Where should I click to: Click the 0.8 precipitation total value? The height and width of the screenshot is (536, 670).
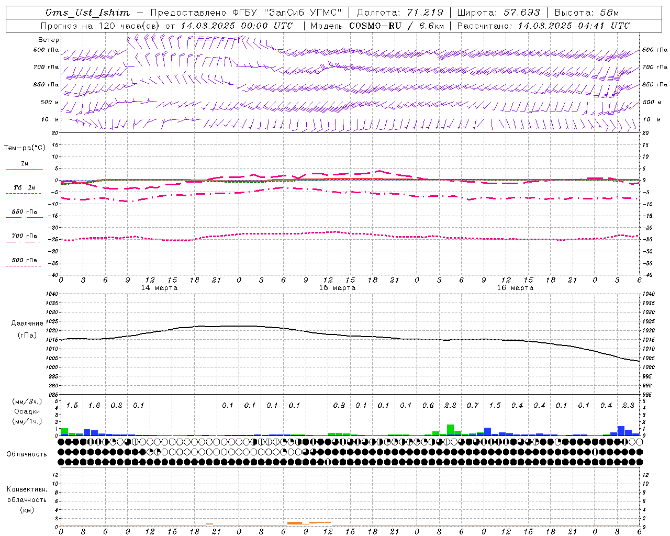tap(339, 406)
